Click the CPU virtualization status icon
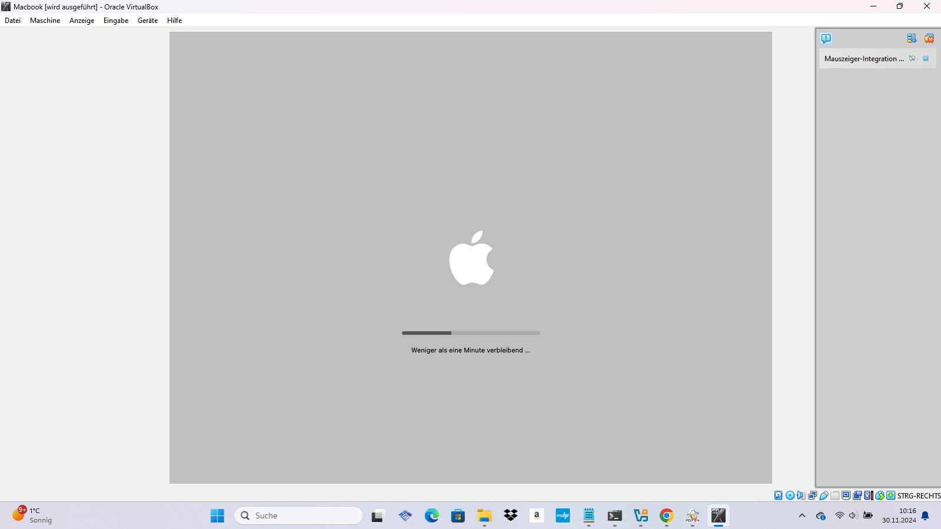Viewport: 941px width, 529px height. tap(868, 495)
